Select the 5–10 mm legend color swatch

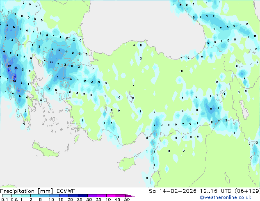point(45,196)
